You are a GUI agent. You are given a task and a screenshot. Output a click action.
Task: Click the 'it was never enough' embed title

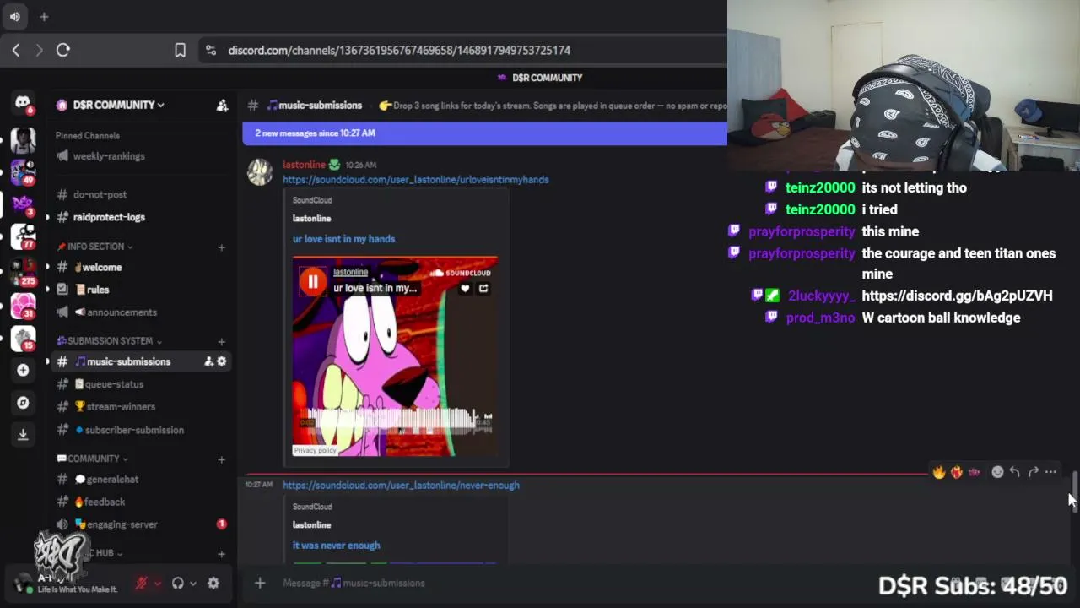336,546
